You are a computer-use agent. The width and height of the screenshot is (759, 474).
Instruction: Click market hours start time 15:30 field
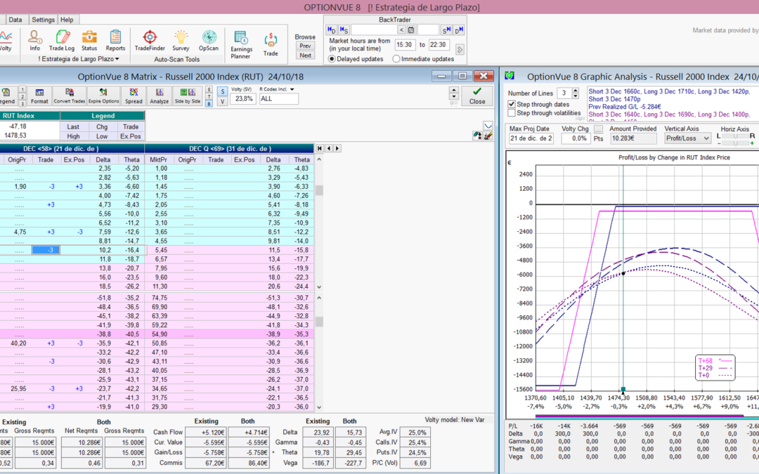tap(405, 45)
